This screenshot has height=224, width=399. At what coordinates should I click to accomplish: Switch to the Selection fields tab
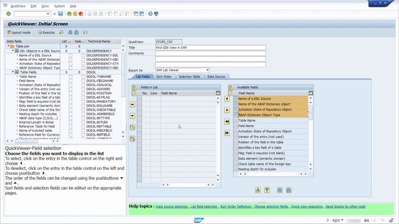[190, 77]
